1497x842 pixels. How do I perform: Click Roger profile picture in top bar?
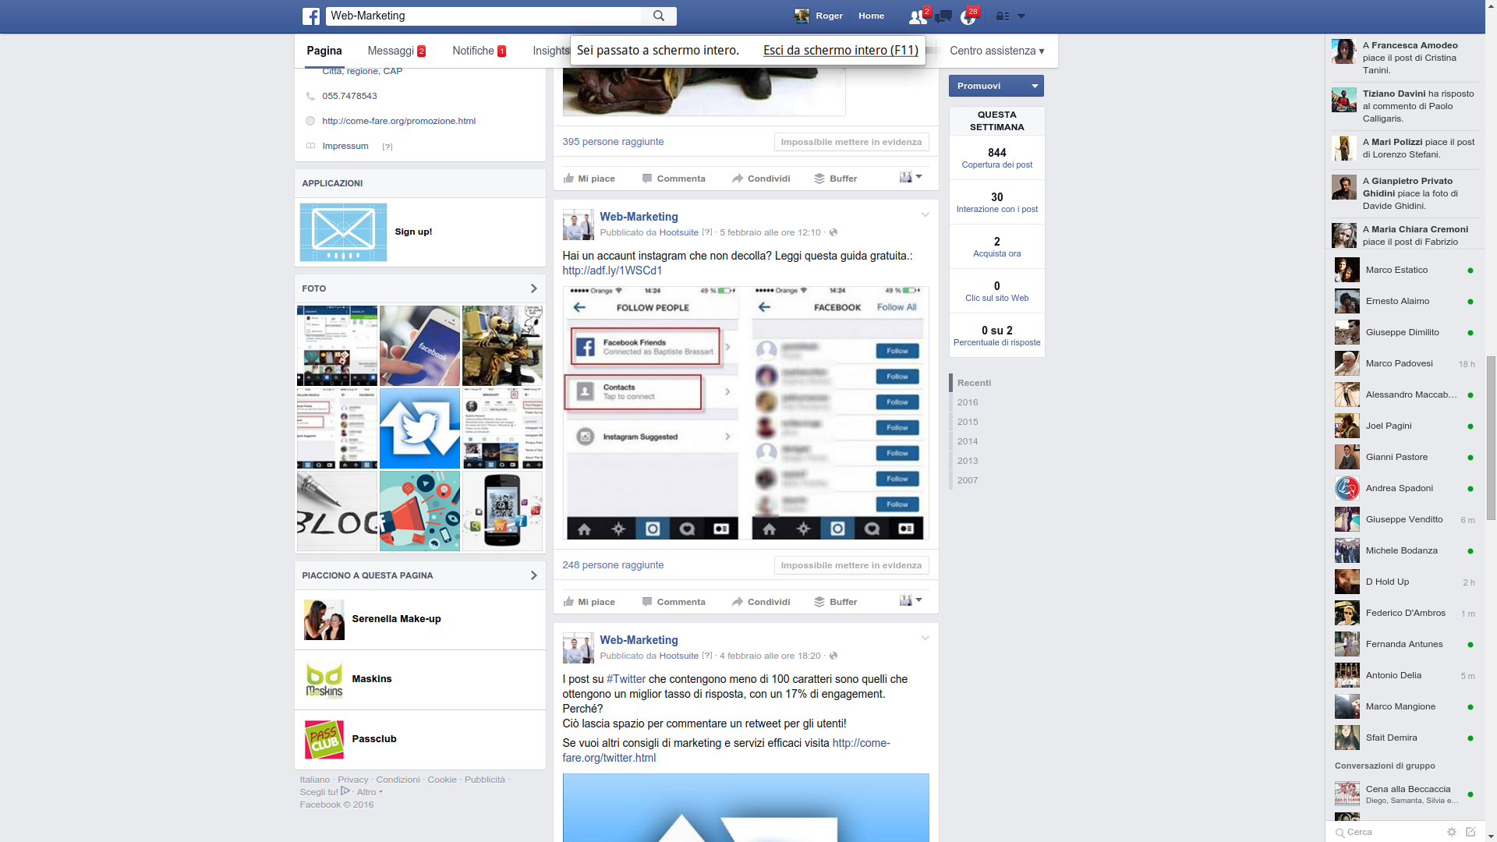pos(802,16)
